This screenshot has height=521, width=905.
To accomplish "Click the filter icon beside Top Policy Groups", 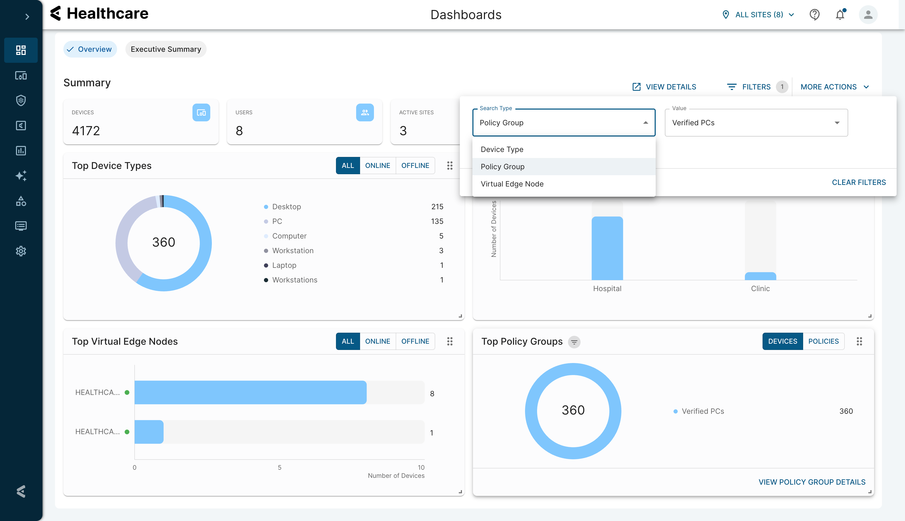I will (x=574, y=342).
